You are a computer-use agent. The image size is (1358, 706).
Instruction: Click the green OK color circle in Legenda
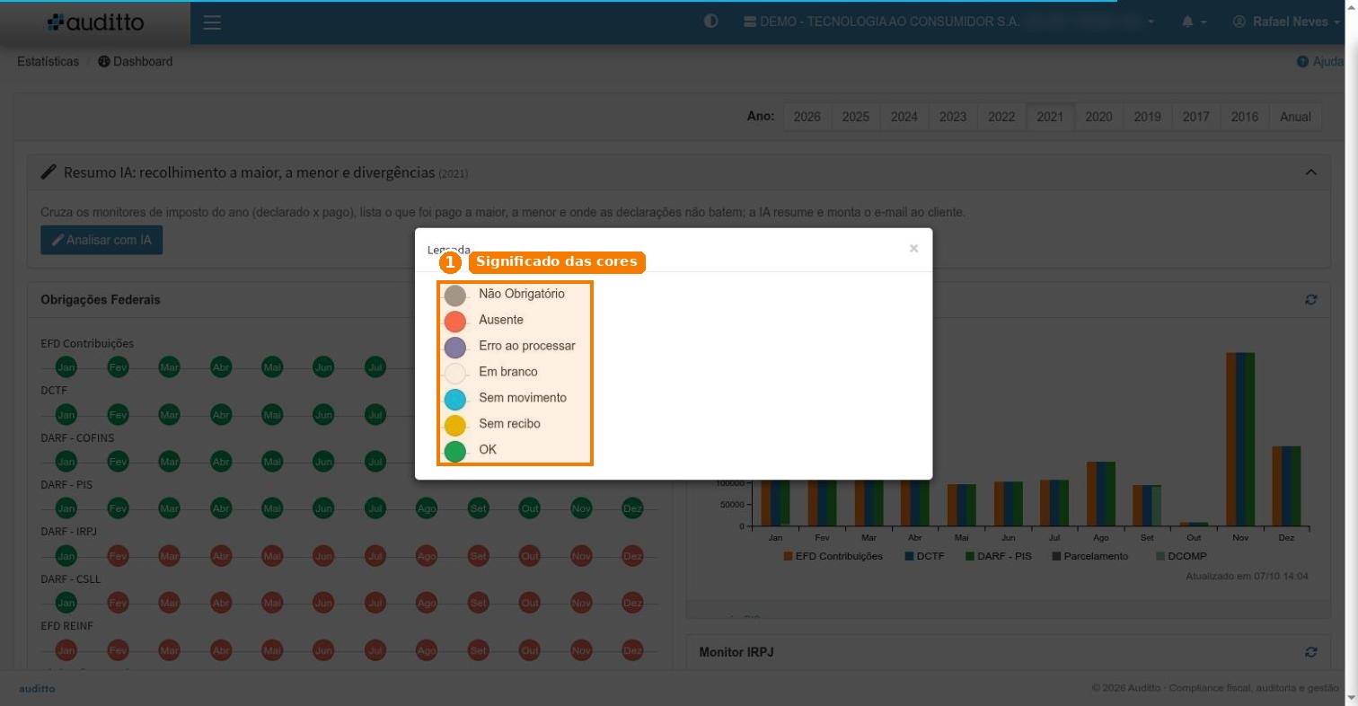click(x=455, y=450)
